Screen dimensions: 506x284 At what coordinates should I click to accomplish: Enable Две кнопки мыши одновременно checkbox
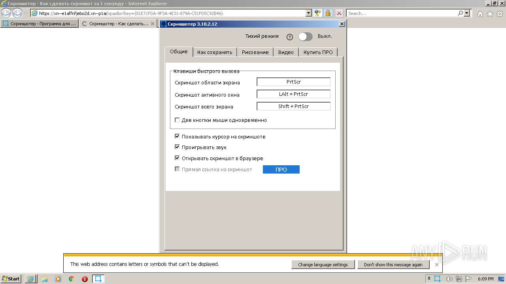(177, 120)
